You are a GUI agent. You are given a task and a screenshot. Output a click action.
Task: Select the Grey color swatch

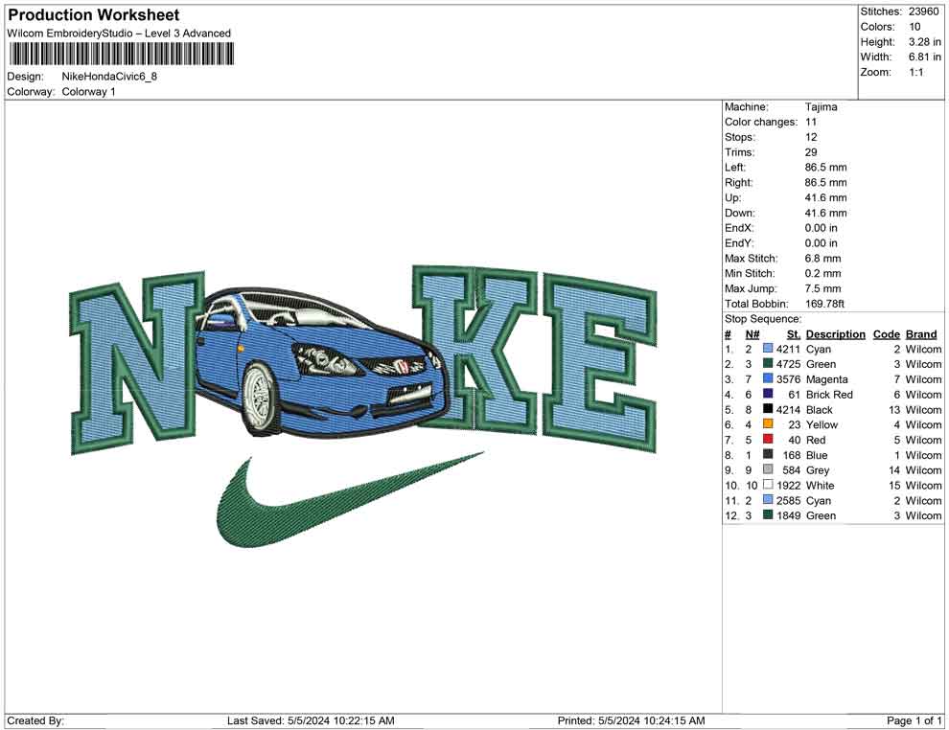click(x=767, y=470)
